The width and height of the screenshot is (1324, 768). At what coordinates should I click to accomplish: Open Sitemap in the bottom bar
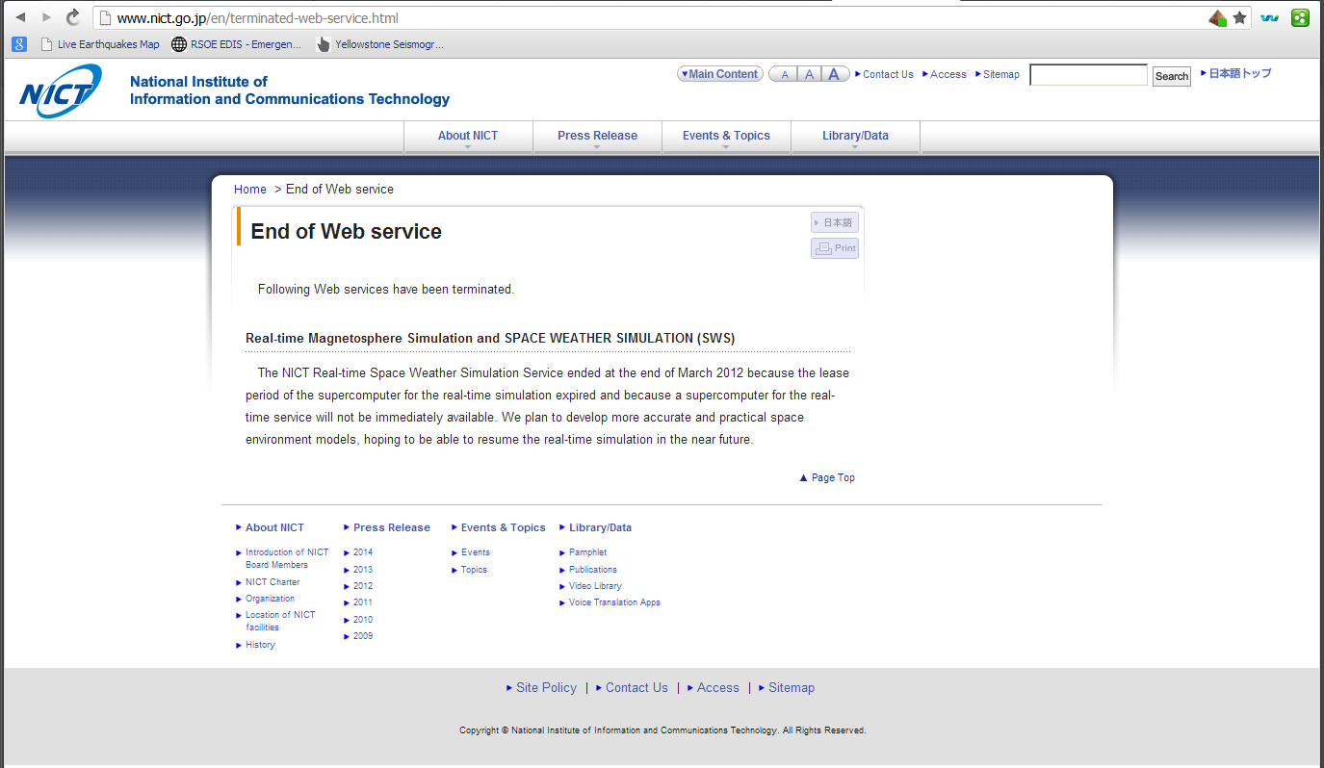(792, 688)
